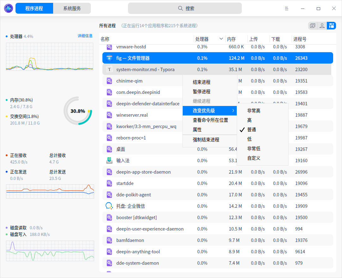
Task: Click the 交换空间(1.8%) label
Action: click(24, 116)
